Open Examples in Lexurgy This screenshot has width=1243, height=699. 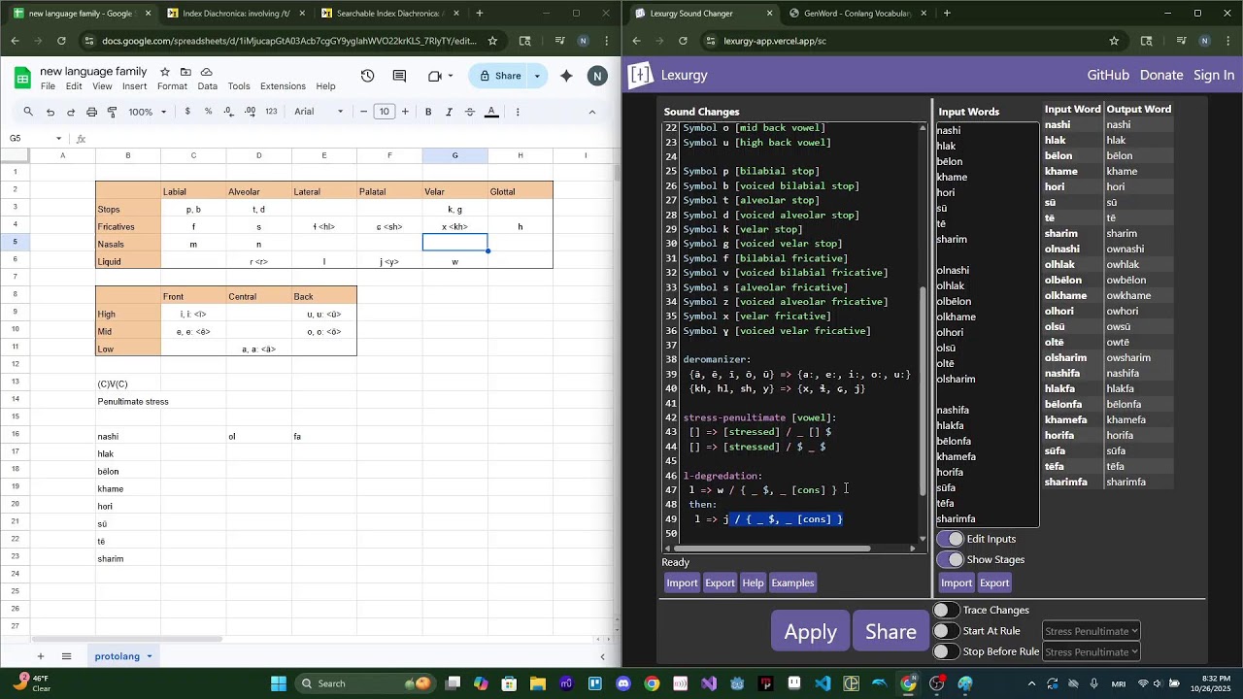792,582
